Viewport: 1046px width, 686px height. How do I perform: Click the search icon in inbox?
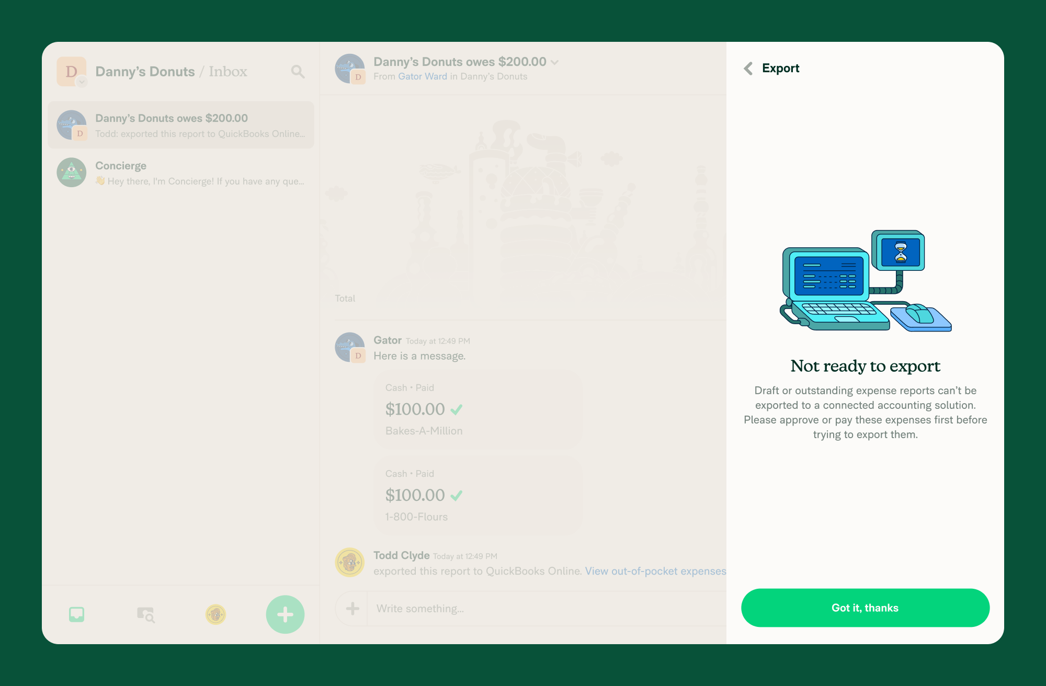pyautogui.click(x=299, y=72)
